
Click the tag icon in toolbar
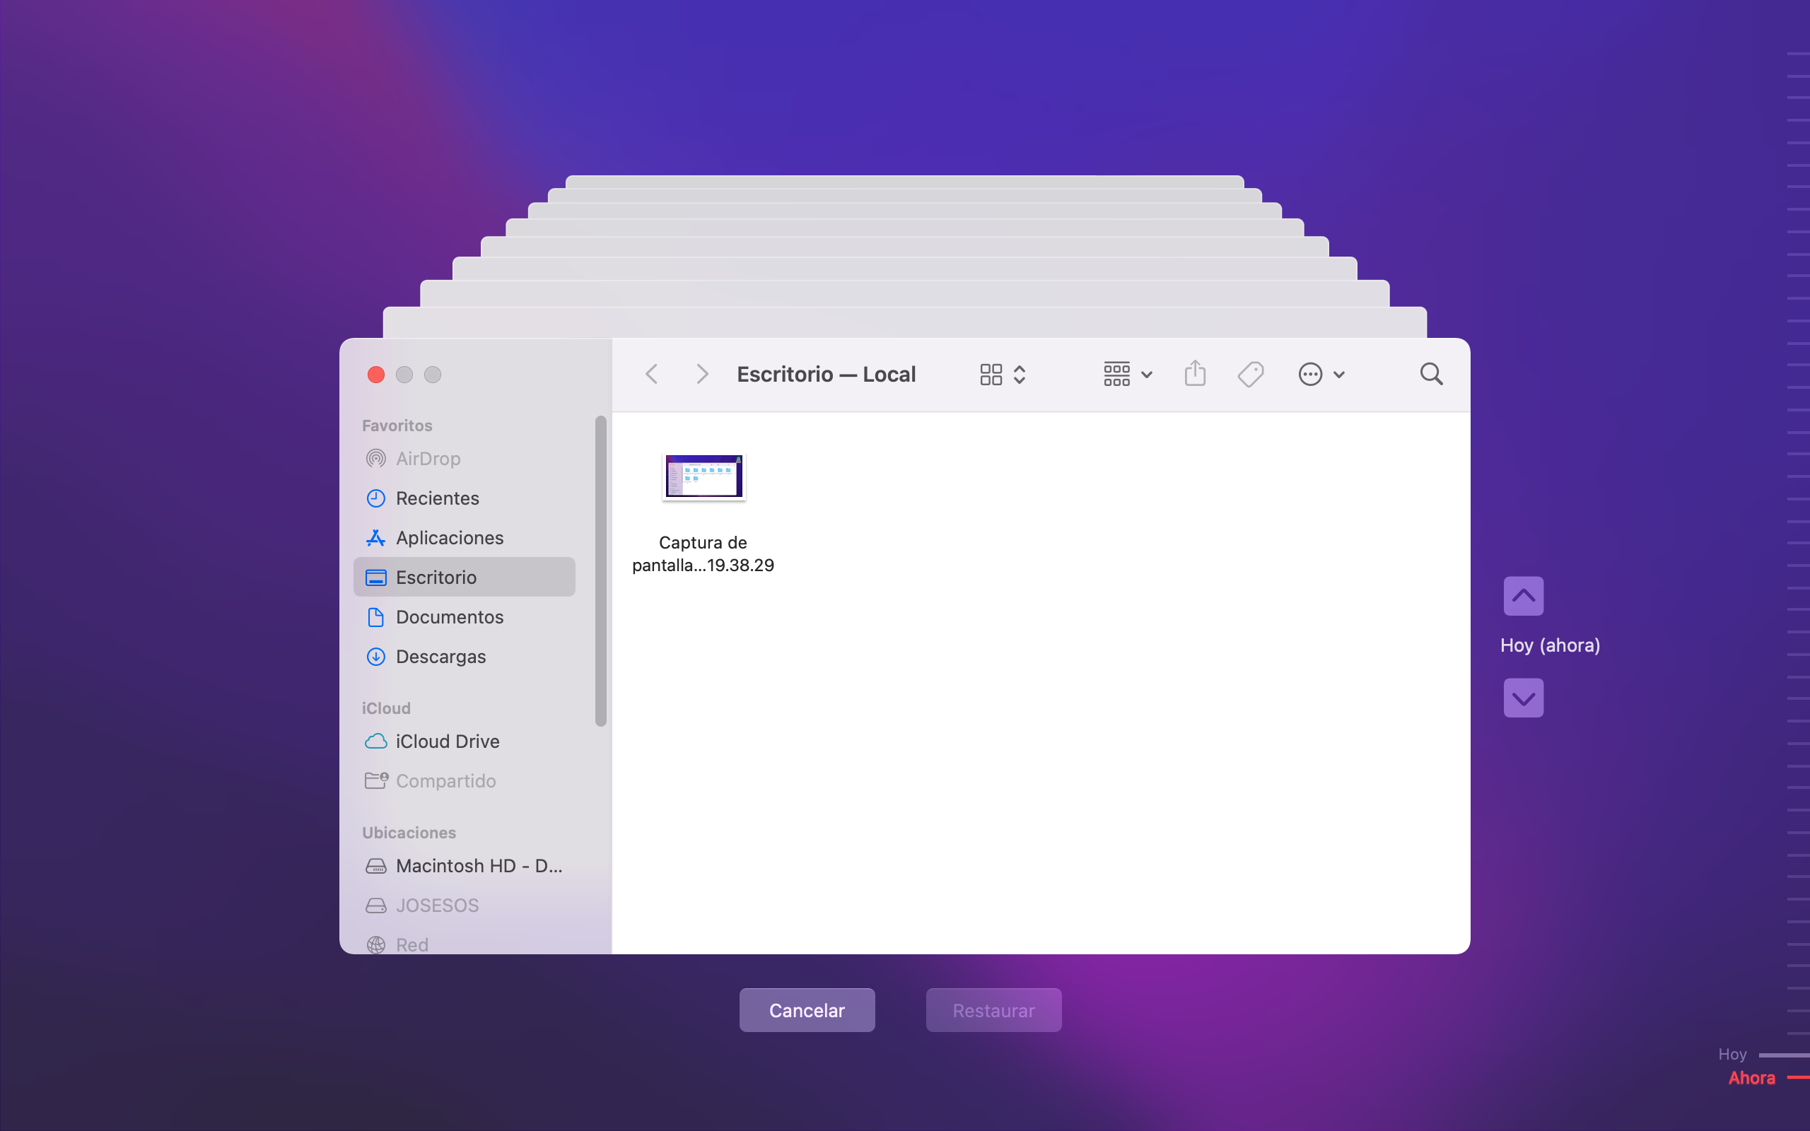coord(1250,374)
